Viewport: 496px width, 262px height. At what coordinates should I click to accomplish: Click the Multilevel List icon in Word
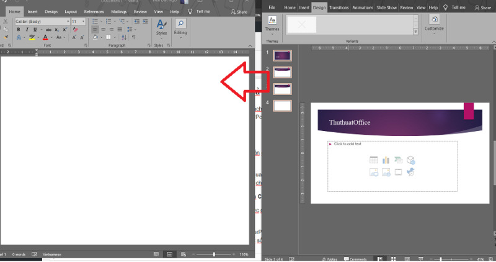[x=122, y=22]
